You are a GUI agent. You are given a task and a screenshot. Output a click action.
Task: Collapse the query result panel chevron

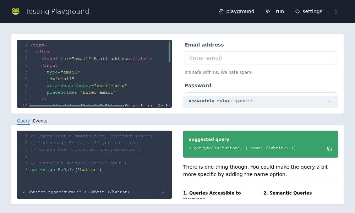point(163,192)
